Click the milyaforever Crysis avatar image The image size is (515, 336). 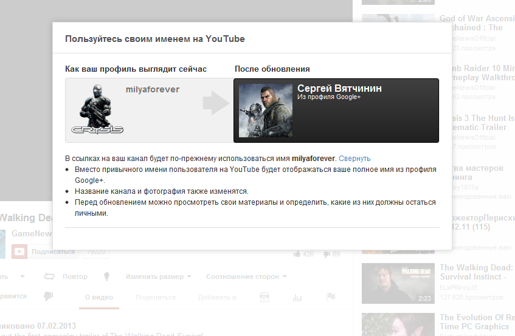(x=97, y=109)
